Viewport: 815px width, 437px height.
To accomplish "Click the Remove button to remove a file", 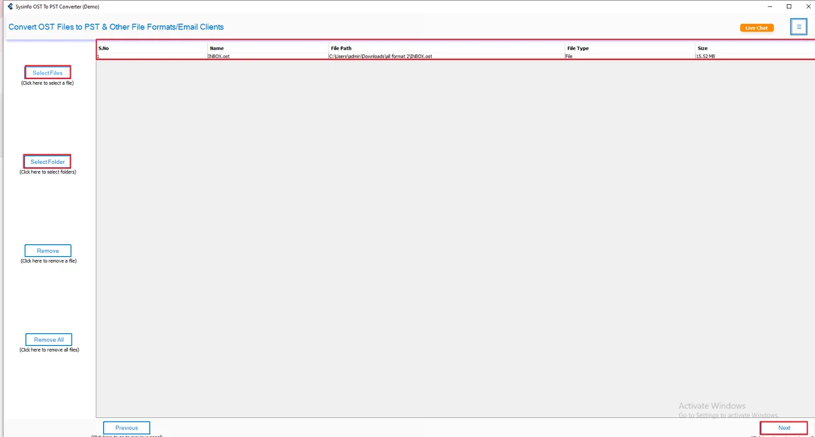I will pyautogui.click(x=47, y=250).
